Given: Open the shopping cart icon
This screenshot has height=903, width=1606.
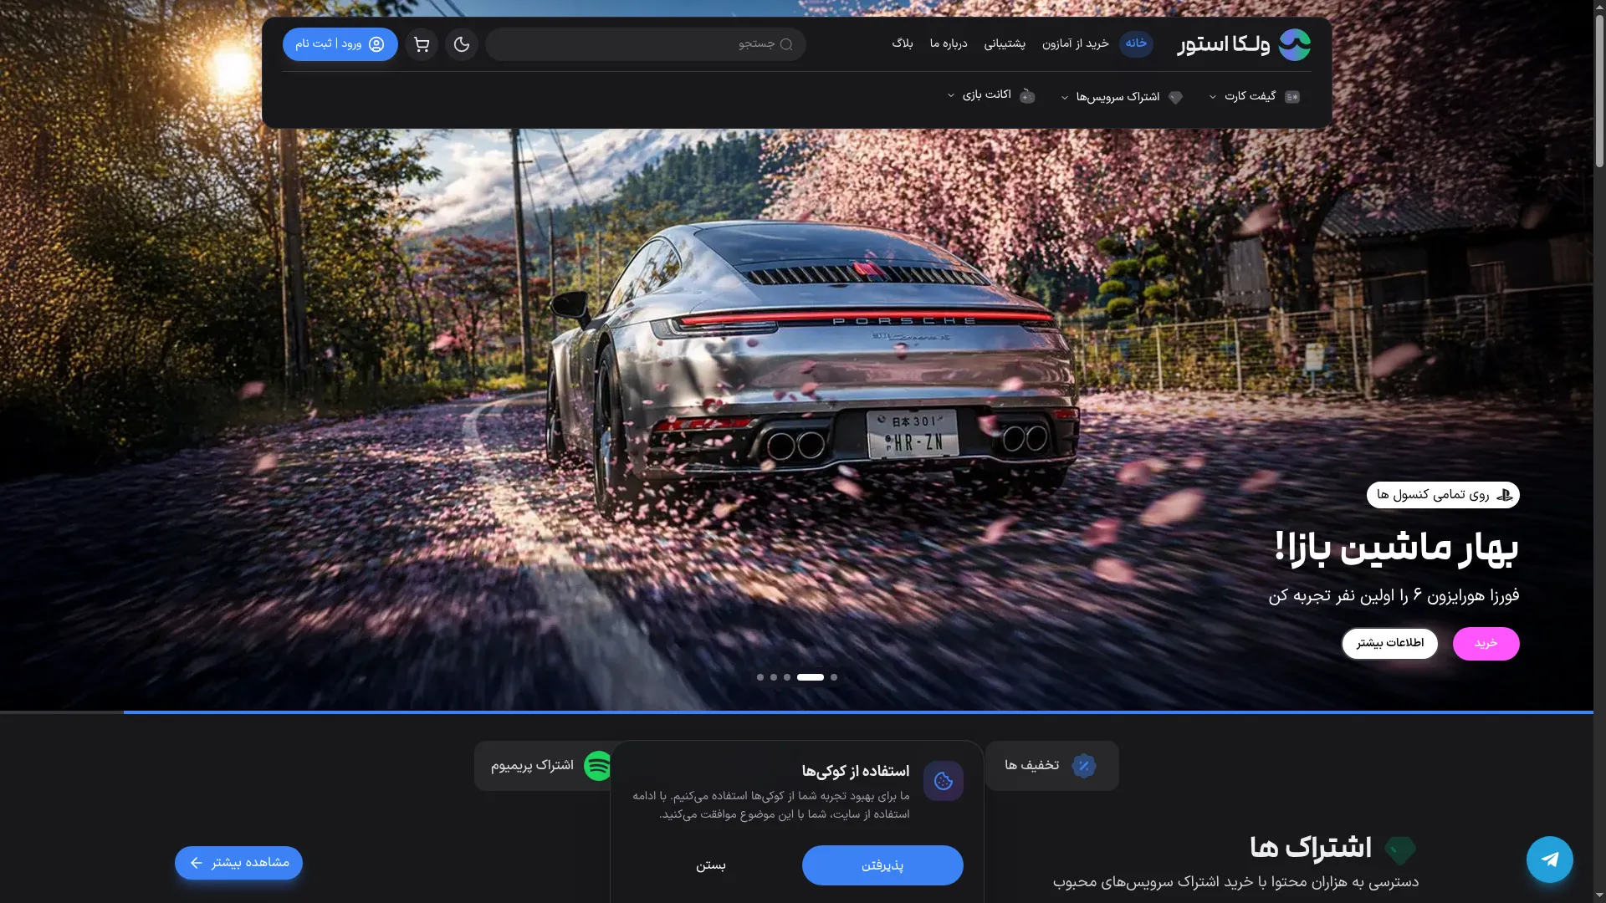Looking at the screenshot, I should click(x=422, y=44).
